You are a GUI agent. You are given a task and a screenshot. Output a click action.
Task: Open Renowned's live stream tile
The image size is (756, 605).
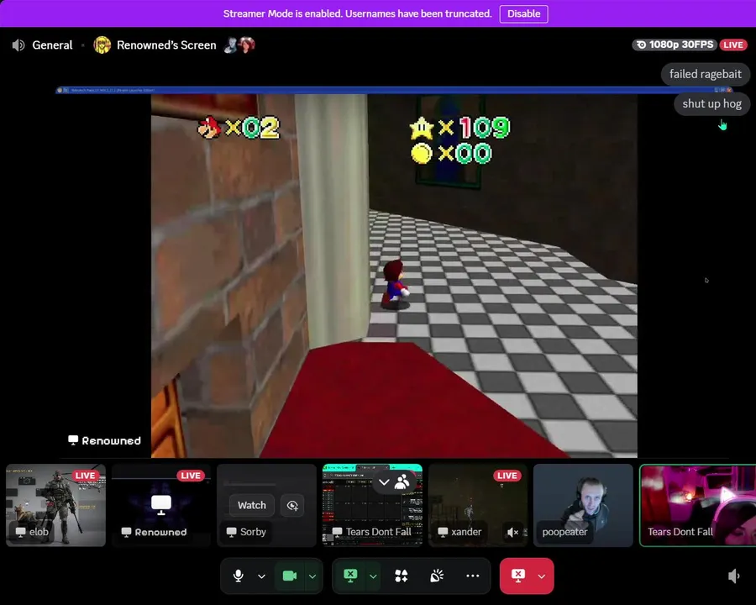click(x=161, y=505)
